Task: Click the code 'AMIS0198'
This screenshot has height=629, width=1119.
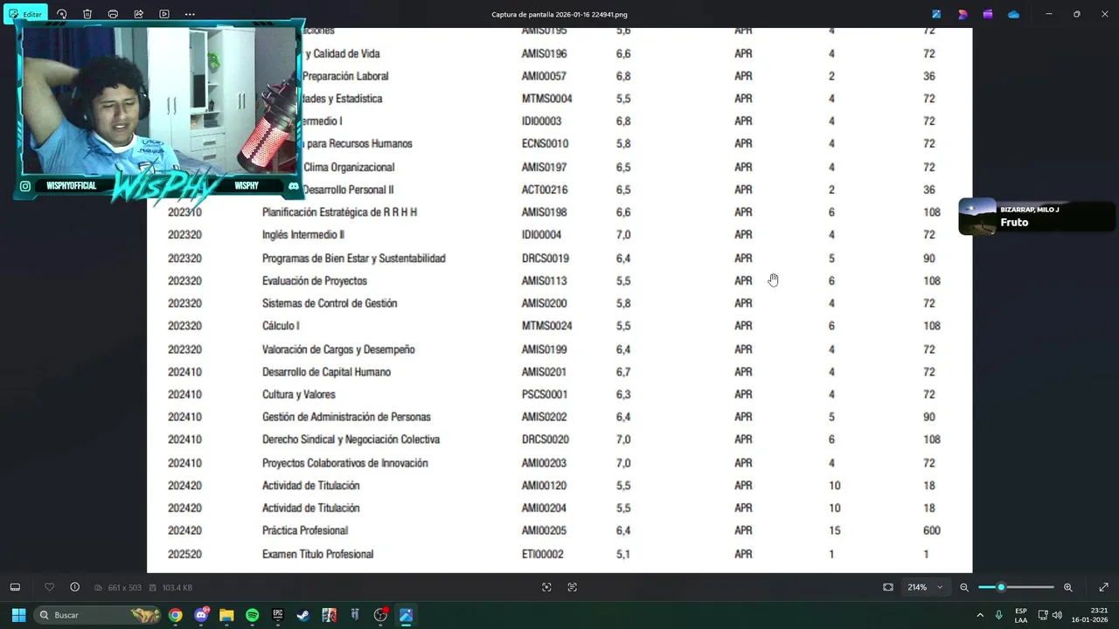Action: pos(545,211)
